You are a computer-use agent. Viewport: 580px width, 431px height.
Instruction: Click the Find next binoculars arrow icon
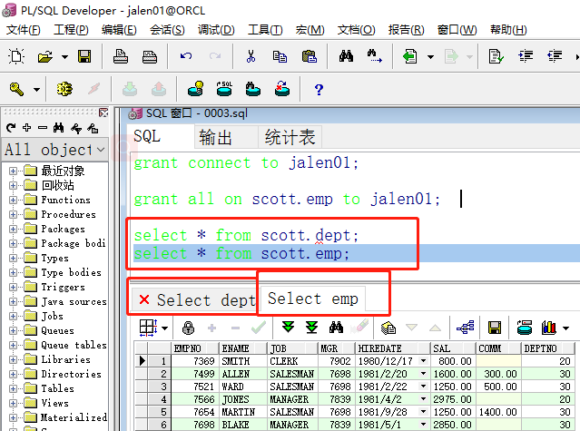(x=374, y=56)
